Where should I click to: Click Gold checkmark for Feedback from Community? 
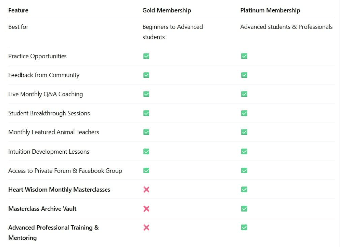coord(146,75)
